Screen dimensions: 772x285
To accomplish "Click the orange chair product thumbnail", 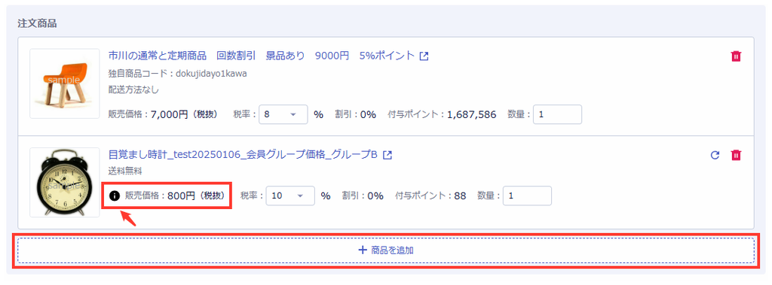I will point(65,83).
